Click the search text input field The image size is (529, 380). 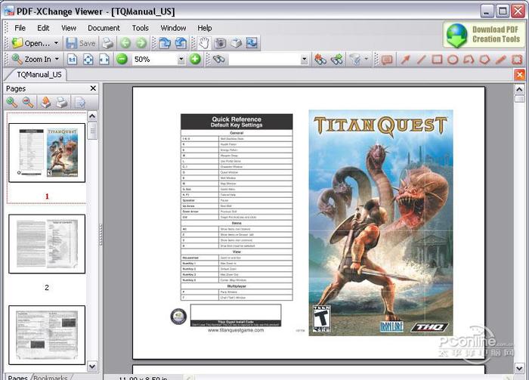(264, 60)
